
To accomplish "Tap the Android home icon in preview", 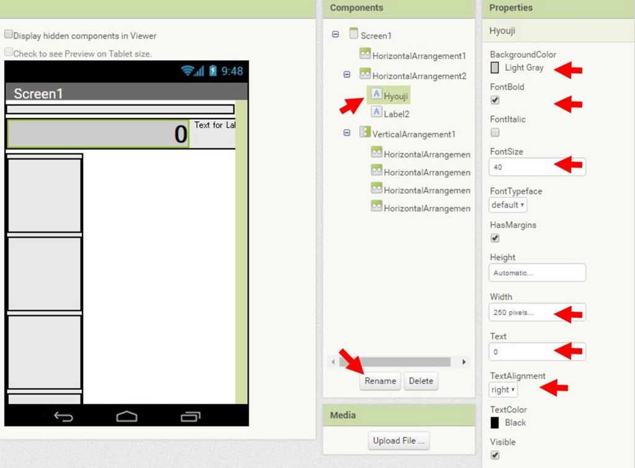I will pos(127,416).
